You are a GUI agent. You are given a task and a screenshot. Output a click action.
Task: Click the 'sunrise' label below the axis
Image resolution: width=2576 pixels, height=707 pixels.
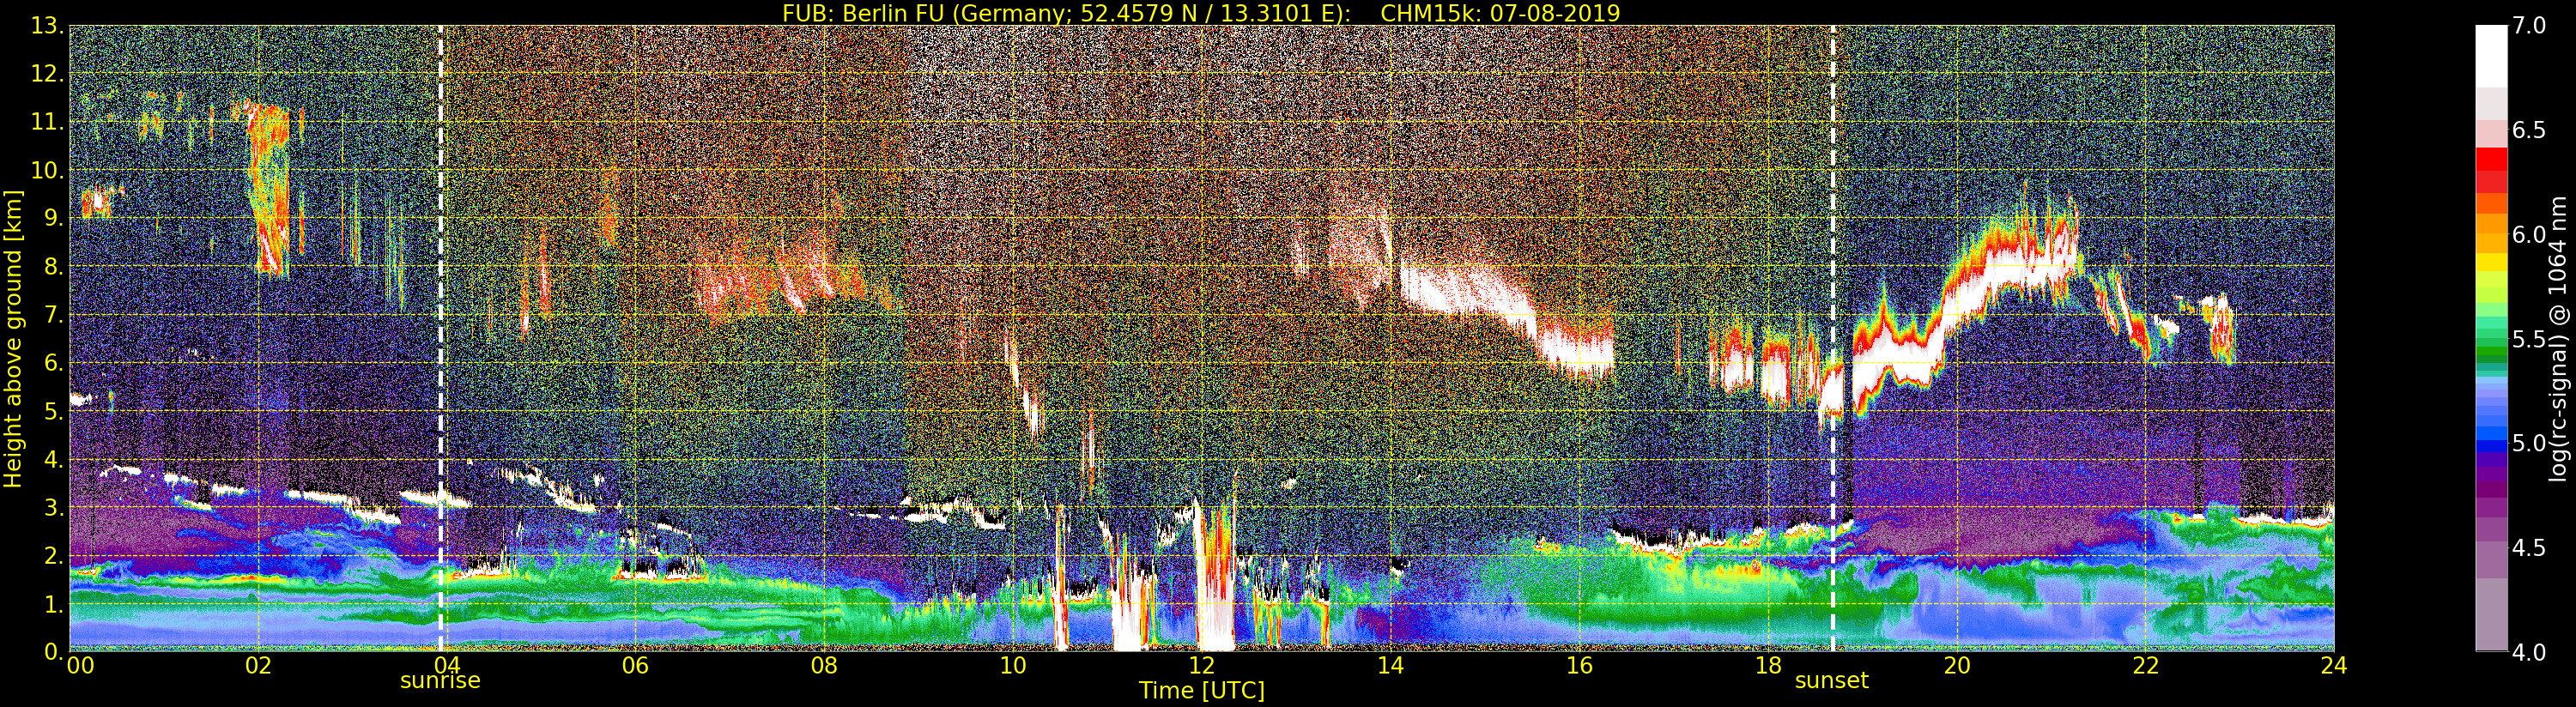tap(440, 681)
